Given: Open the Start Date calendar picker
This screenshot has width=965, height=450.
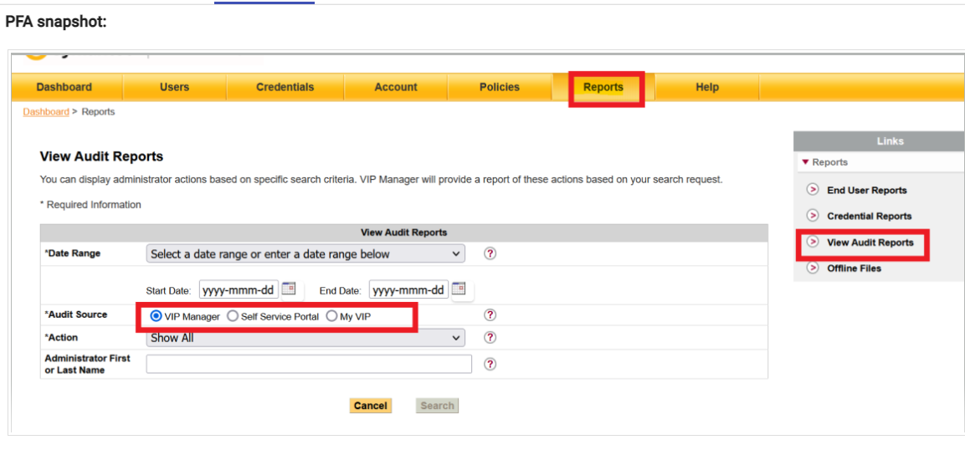Looking at the screenshot, I should click(x=289, y=289).
